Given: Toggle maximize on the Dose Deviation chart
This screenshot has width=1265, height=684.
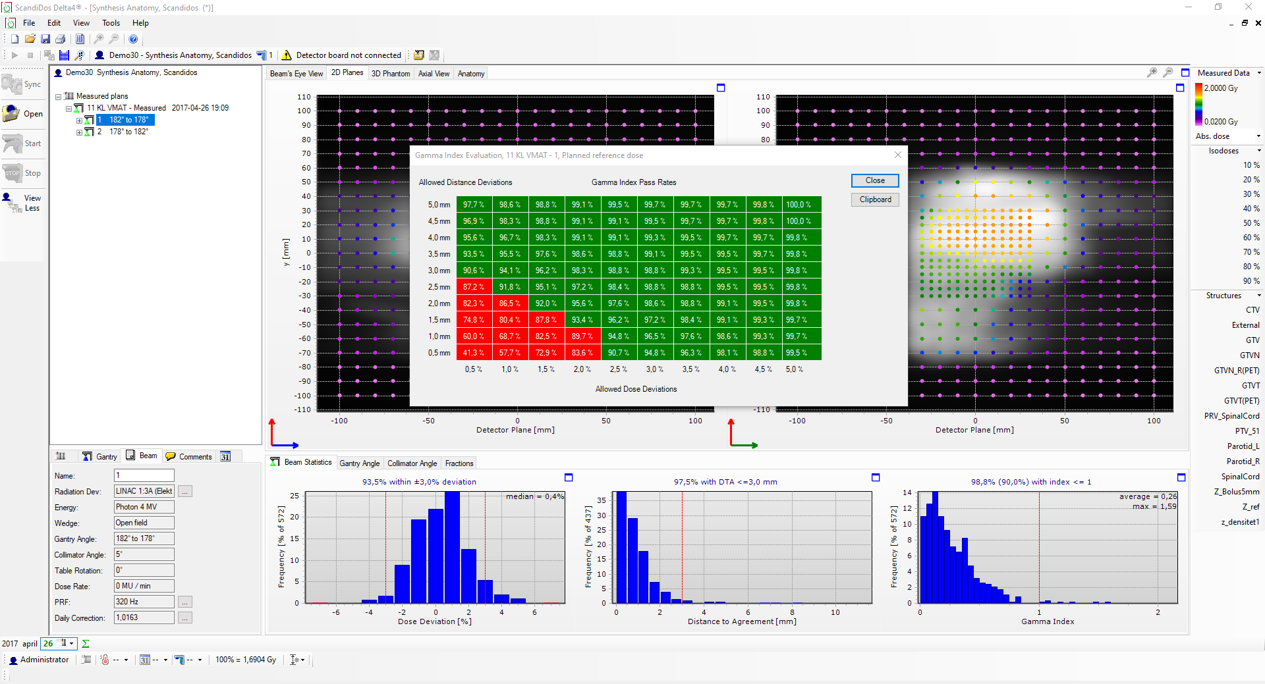Looking at the screenshot, I should [x=569, y=477].
